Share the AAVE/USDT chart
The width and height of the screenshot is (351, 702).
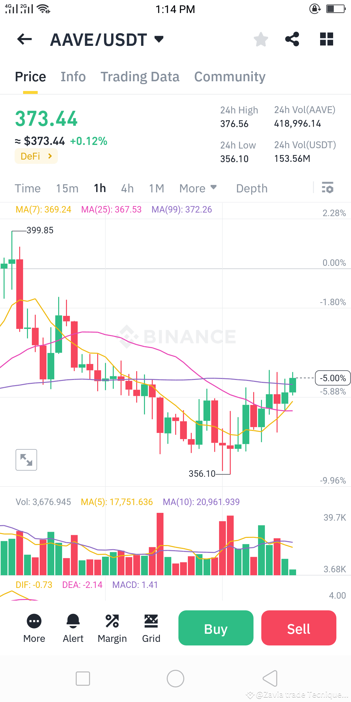pyautogui.click(x=292, y=39)
